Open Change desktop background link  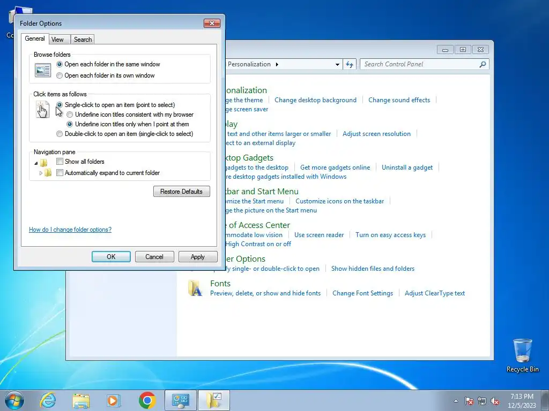point(315,100)
